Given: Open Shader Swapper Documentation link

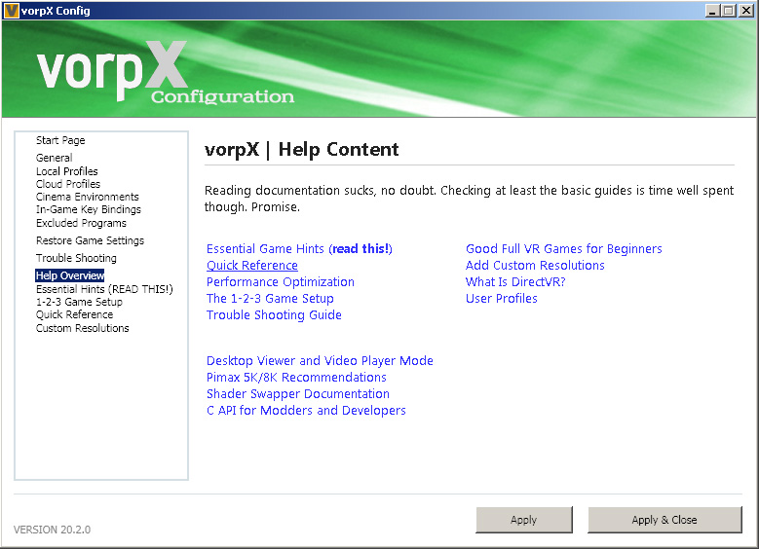Looking at the screenshot, I should (298, 393).
